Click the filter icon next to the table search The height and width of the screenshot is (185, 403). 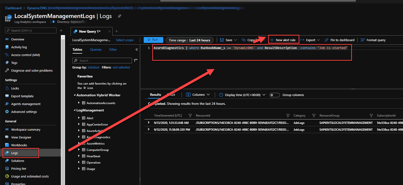(x=136, y=60)
